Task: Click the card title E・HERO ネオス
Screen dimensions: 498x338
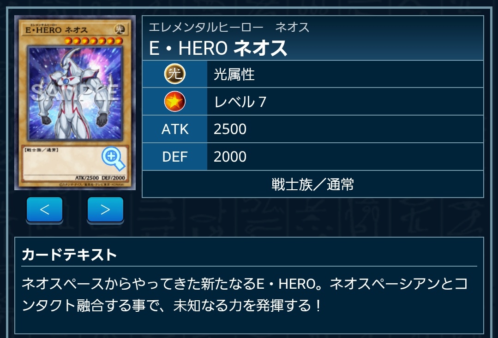Action: [218, 48]
